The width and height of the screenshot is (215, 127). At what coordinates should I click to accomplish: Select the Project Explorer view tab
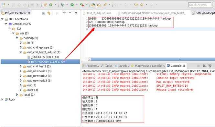coord(16,13)
